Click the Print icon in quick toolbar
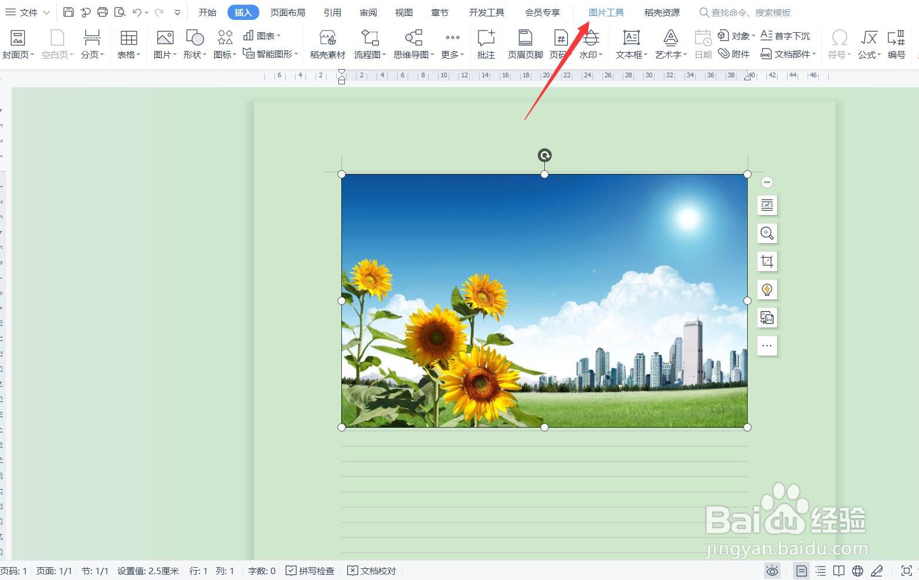The image size is (919, 580). tap(103, 12)
